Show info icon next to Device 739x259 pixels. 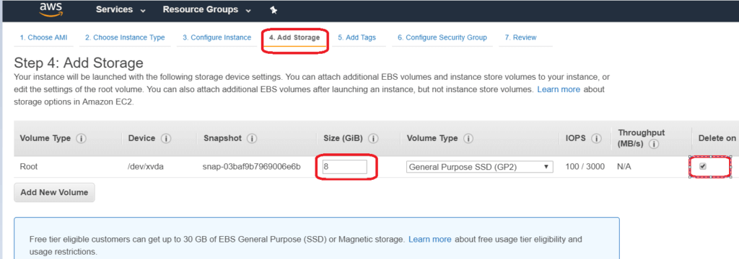(x=166, y=138)
